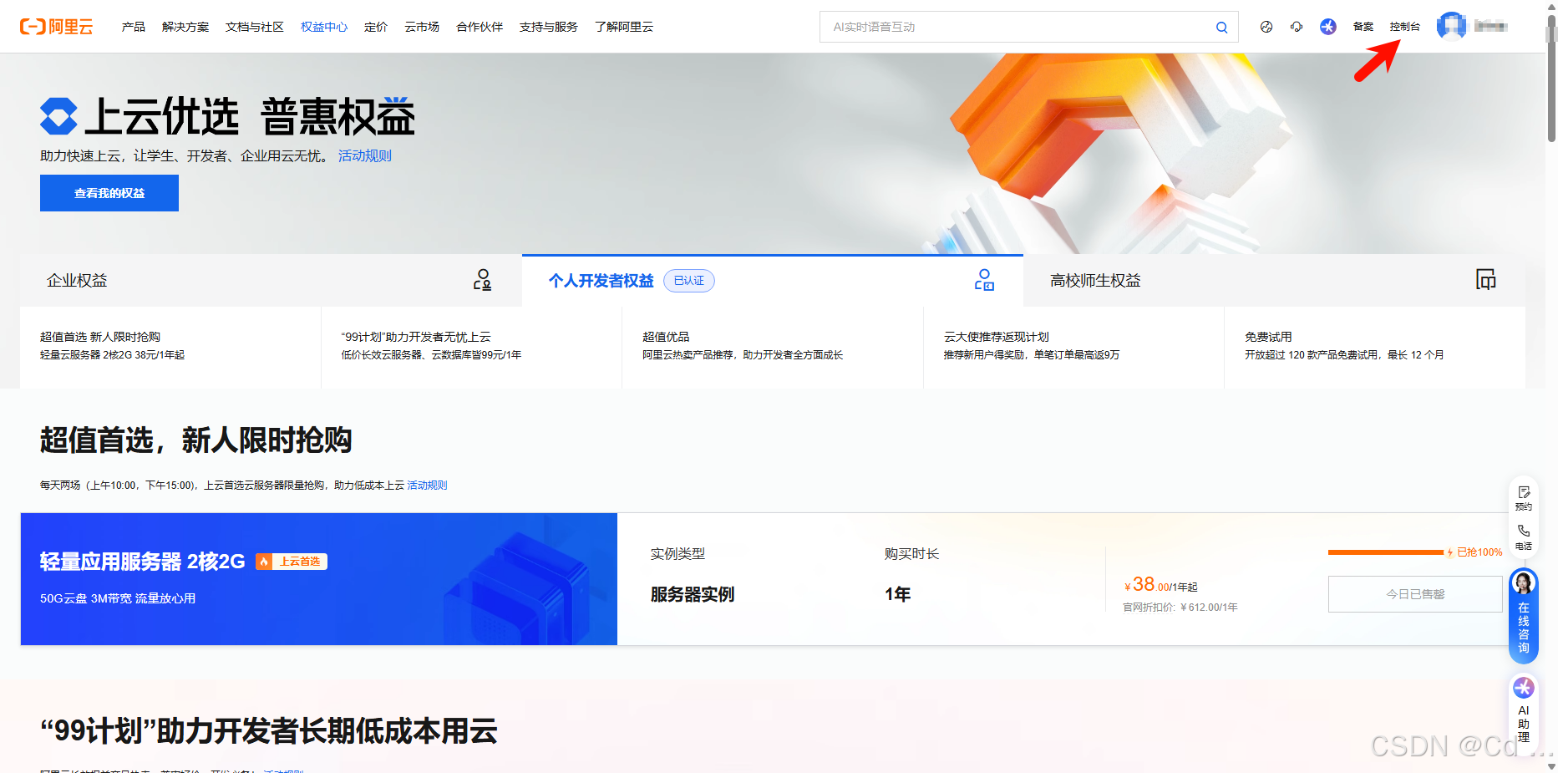Click the 上云优选 blue diamond logo
The height and width of the screenshot is (773, 1558).
[58, 116]
